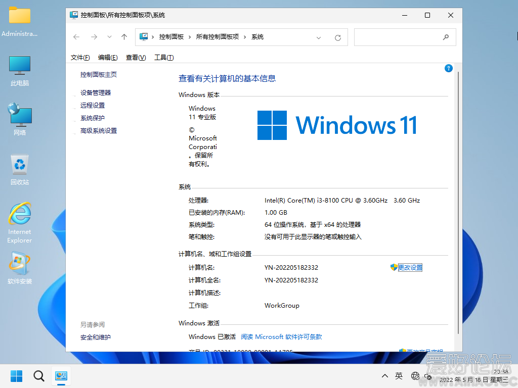Click the 64 位操作系统 system type value

pyautogui.click(x=313, y=225)
